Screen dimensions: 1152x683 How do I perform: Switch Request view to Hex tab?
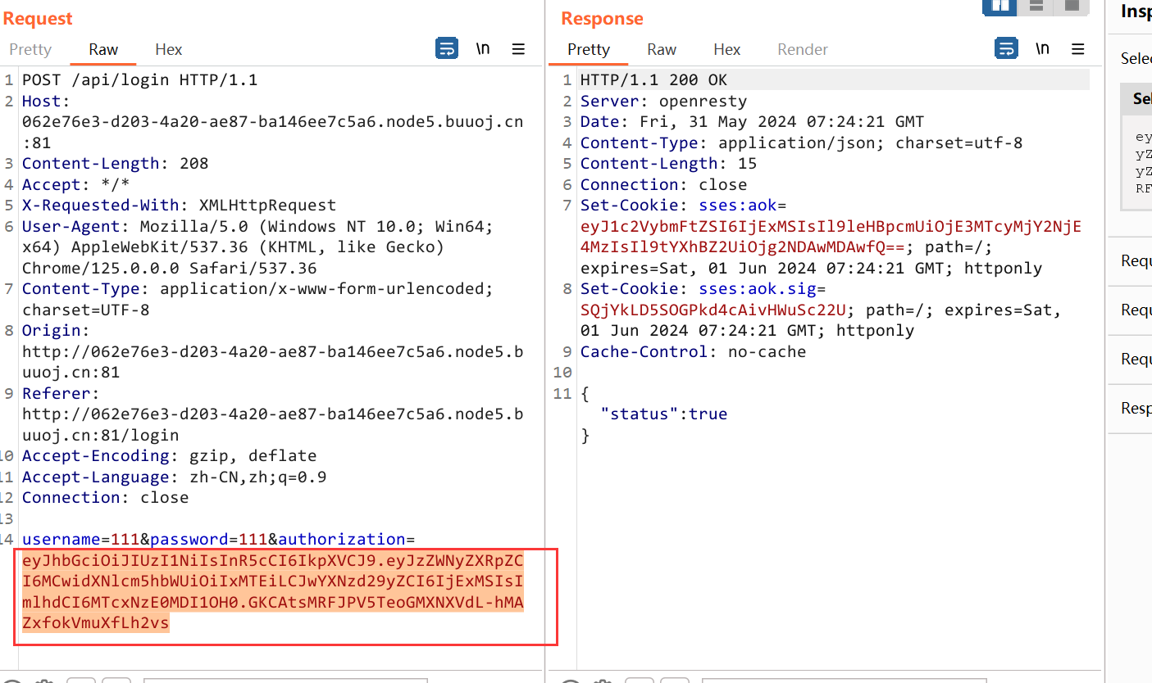coord(168,49)
